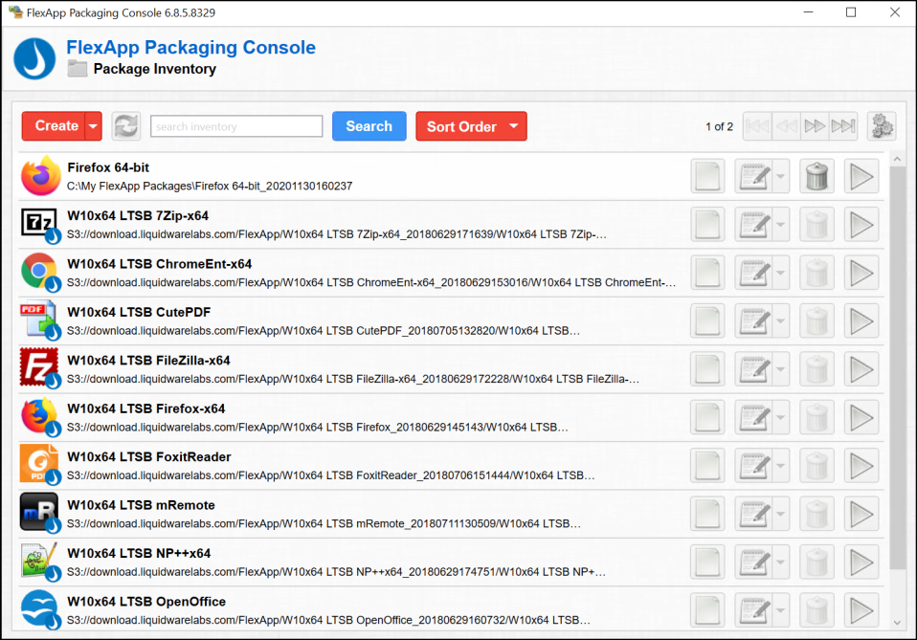The height and width of the screenshot is (640, 917).
Task: Click the red Create button
Action: tap(56, 126)
